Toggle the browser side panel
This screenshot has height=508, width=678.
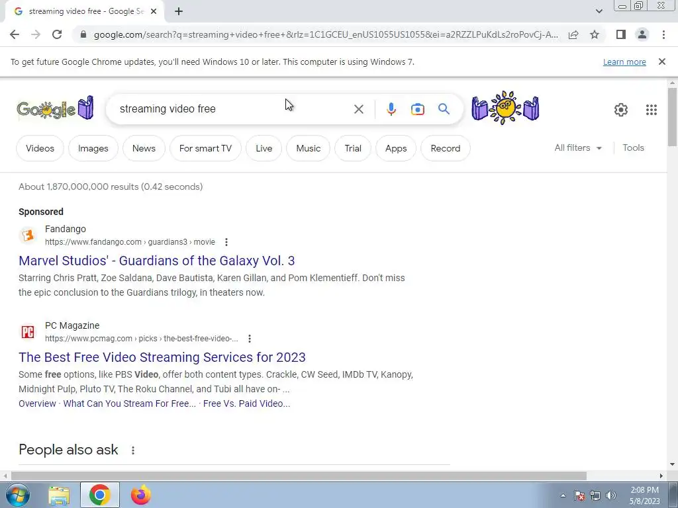pos(621,34)
